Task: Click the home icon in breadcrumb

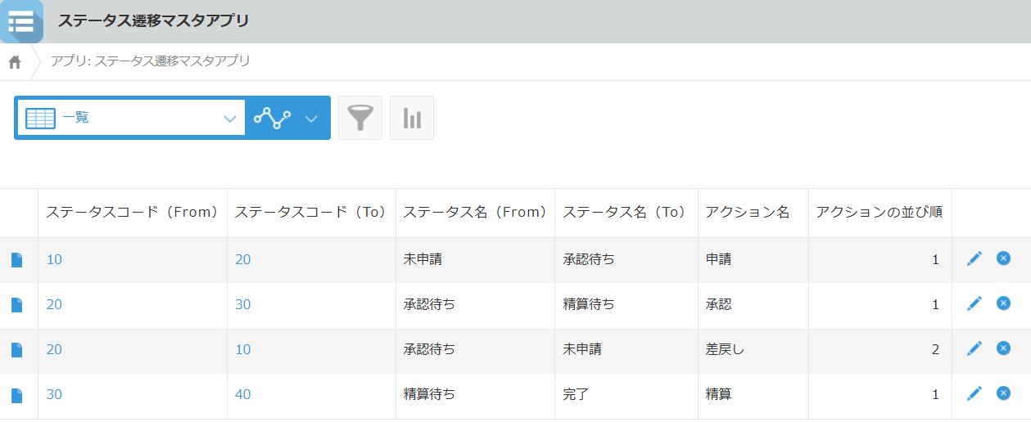Action: point(15,62)
